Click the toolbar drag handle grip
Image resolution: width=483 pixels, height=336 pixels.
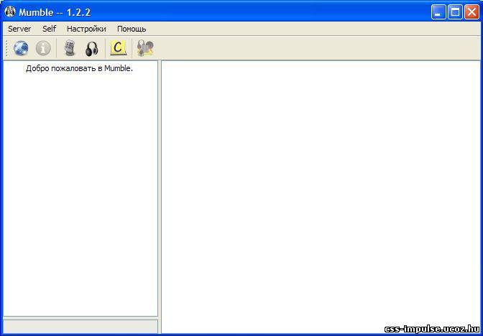[6, 48]
